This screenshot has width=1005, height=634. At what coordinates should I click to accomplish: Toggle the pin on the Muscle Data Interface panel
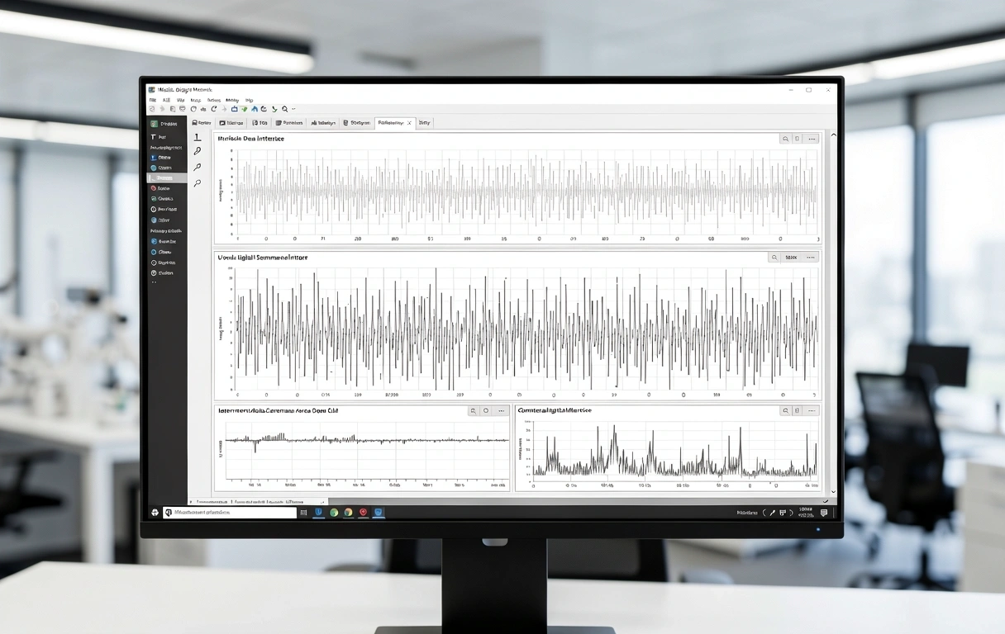click(797, 139)
